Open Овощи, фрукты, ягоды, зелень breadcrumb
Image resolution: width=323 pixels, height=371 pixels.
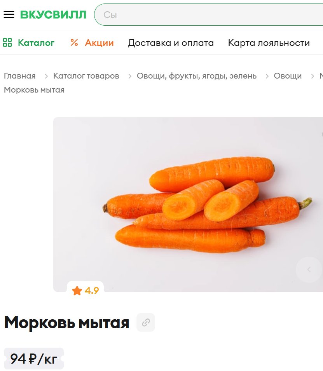197,76
